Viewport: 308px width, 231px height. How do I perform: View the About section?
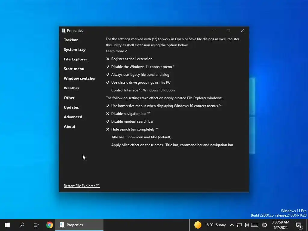pyautogui.click(x=69, y=127)
